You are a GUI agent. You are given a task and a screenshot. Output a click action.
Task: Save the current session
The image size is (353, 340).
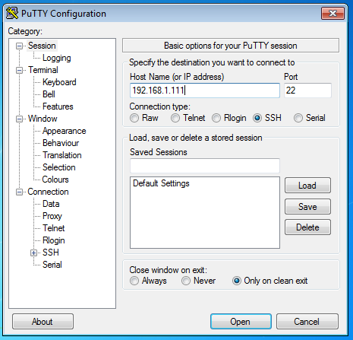coord(307,206)
